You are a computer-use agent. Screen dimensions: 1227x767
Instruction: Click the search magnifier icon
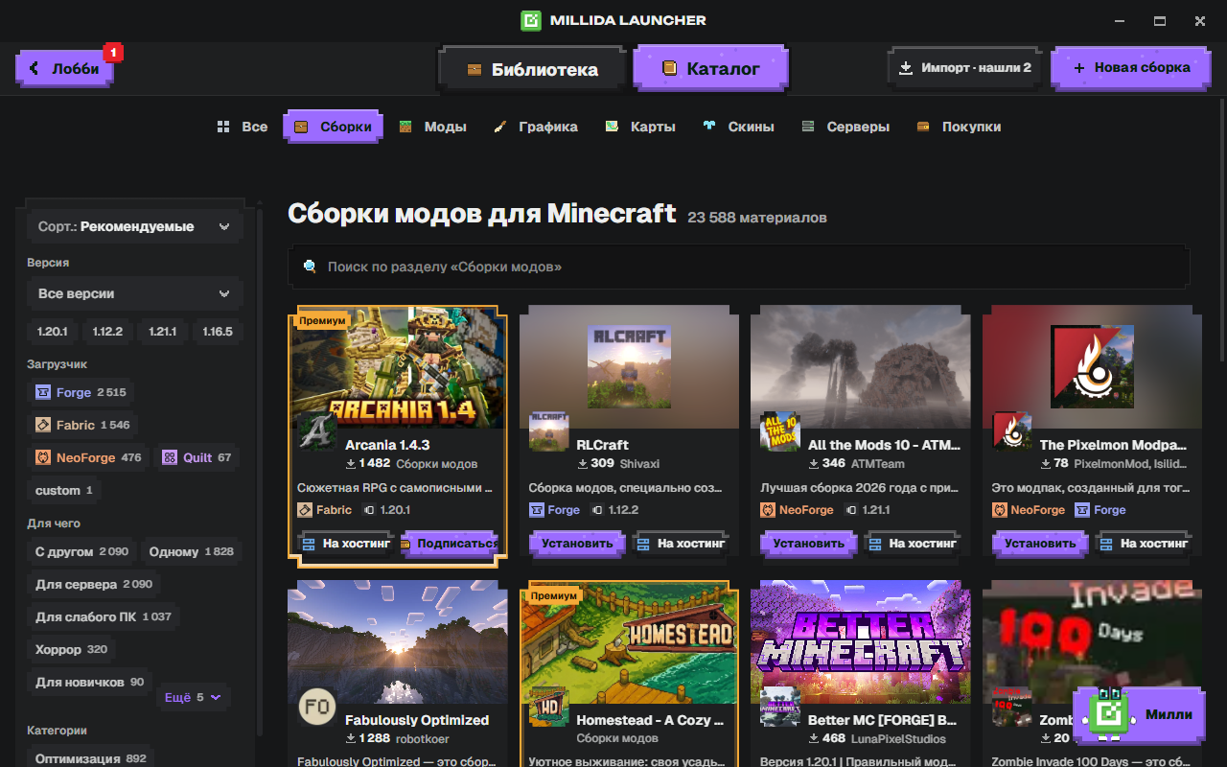[310, 267]
